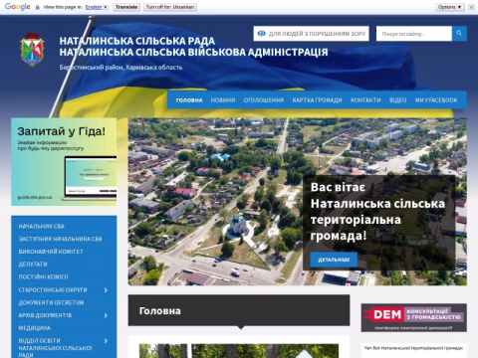Click Берестинський район, Харківська область subtitle
Image resolution: width=478 pixels, height=358 pixels.
[120, 68]
